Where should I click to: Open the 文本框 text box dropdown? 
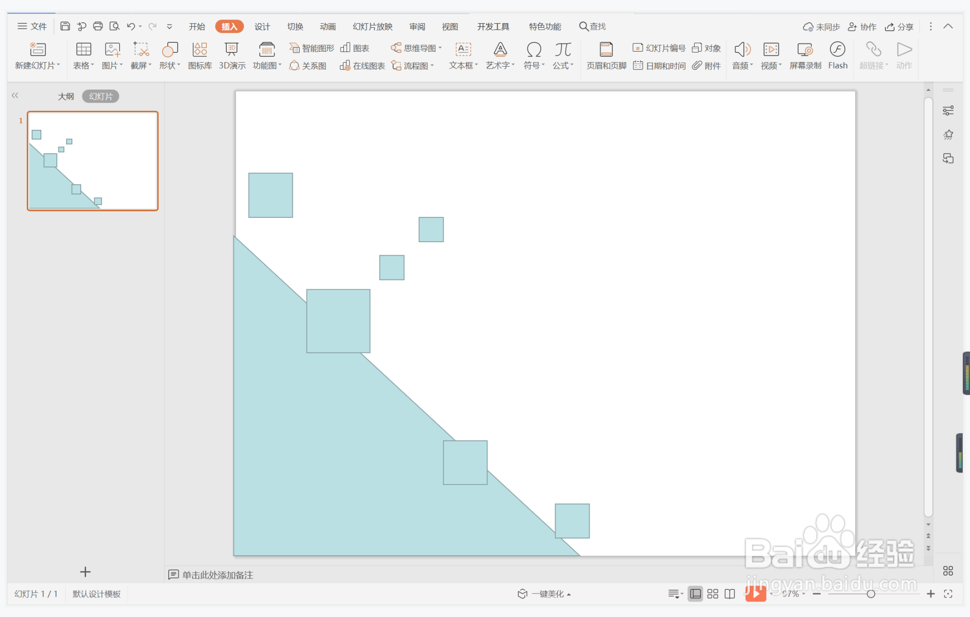point(464,66)
